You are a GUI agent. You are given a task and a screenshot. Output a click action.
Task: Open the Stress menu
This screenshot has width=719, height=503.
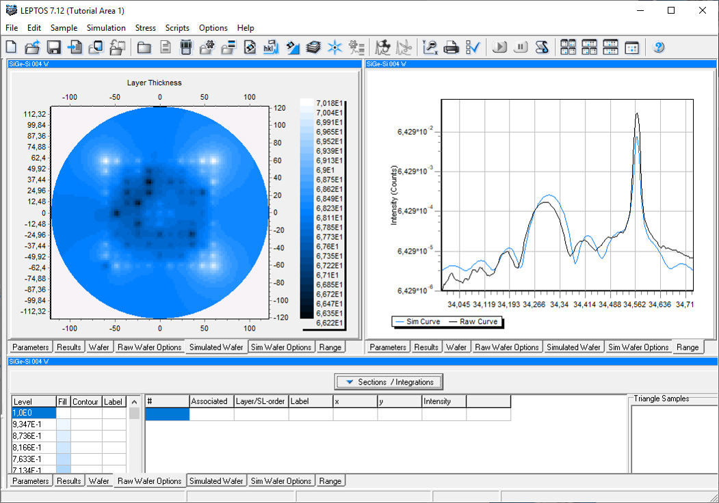[146, 28]
